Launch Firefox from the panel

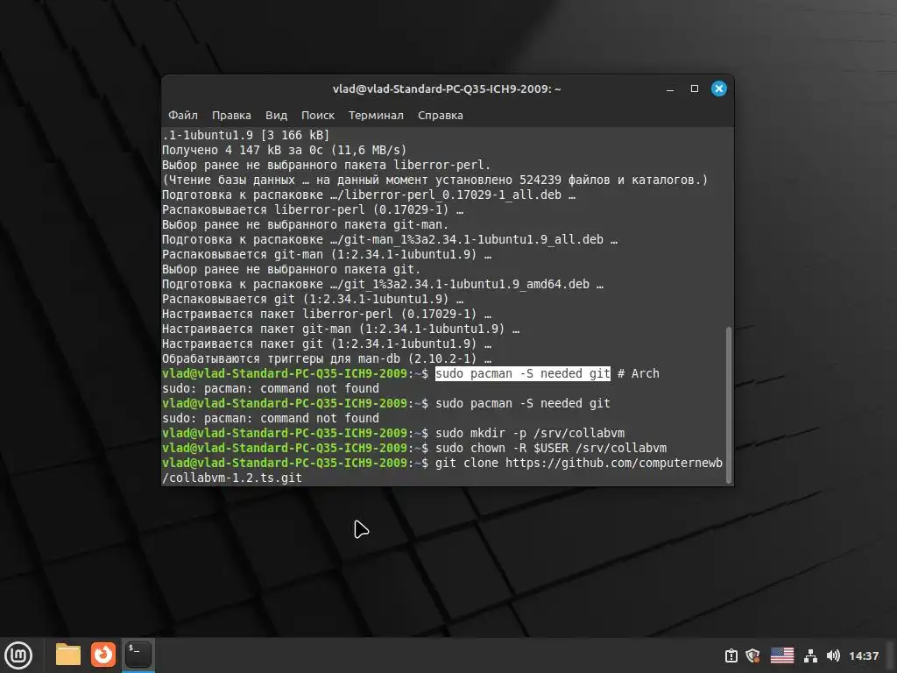(x=103, y=655)
